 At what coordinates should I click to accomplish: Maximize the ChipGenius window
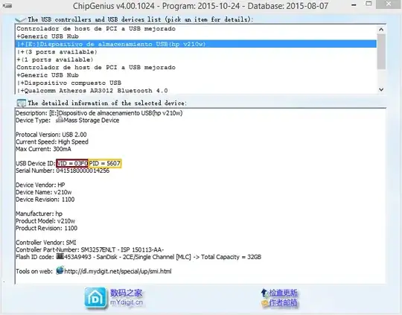pyautogui.click(x=368, y=4)
